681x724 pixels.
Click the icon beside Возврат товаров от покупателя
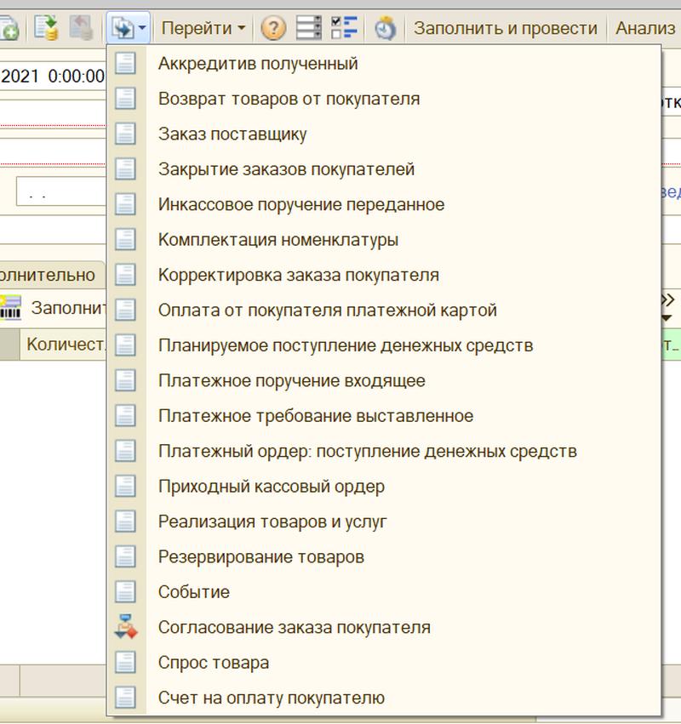coord(125,99)
